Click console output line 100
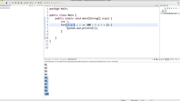This screenshot has width=180, height=101. [46, 94]
